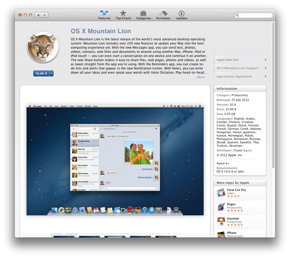Click Keynote star rating
The height and width of the screenshot is (258, 290).
(235, 225)
